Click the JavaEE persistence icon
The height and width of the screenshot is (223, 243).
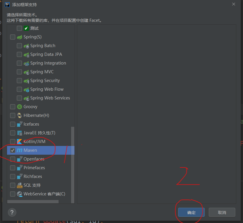coord(20,133)
